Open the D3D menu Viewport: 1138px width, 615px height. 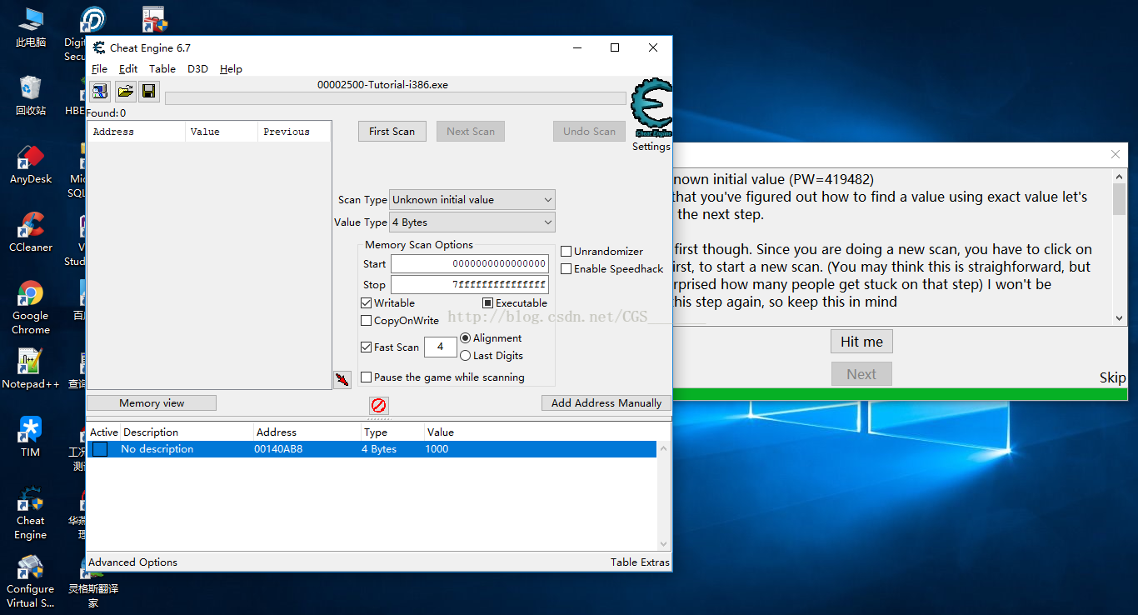pyautogui.click(x=197, y=69)
